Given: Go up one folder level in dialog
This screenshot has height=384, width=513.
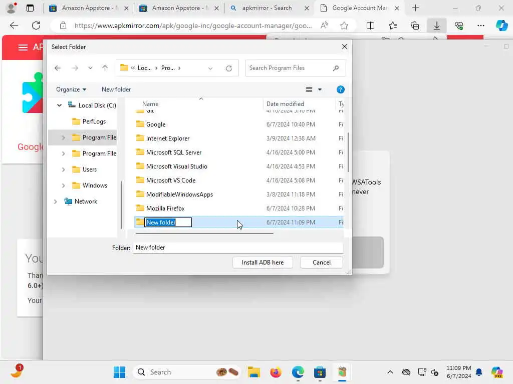Looking at the screenshot, I should tap(105, 68).
